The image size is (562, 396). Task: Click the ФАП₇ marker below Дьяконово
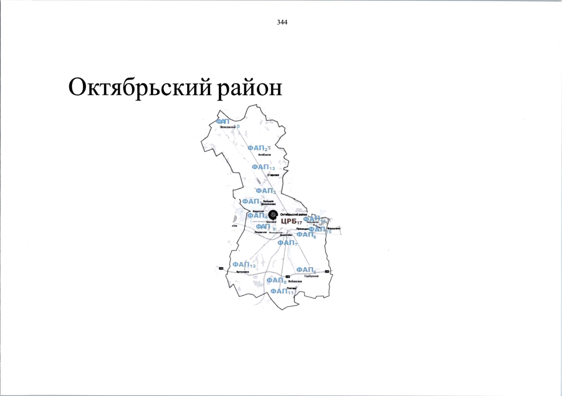pos(287,243)
